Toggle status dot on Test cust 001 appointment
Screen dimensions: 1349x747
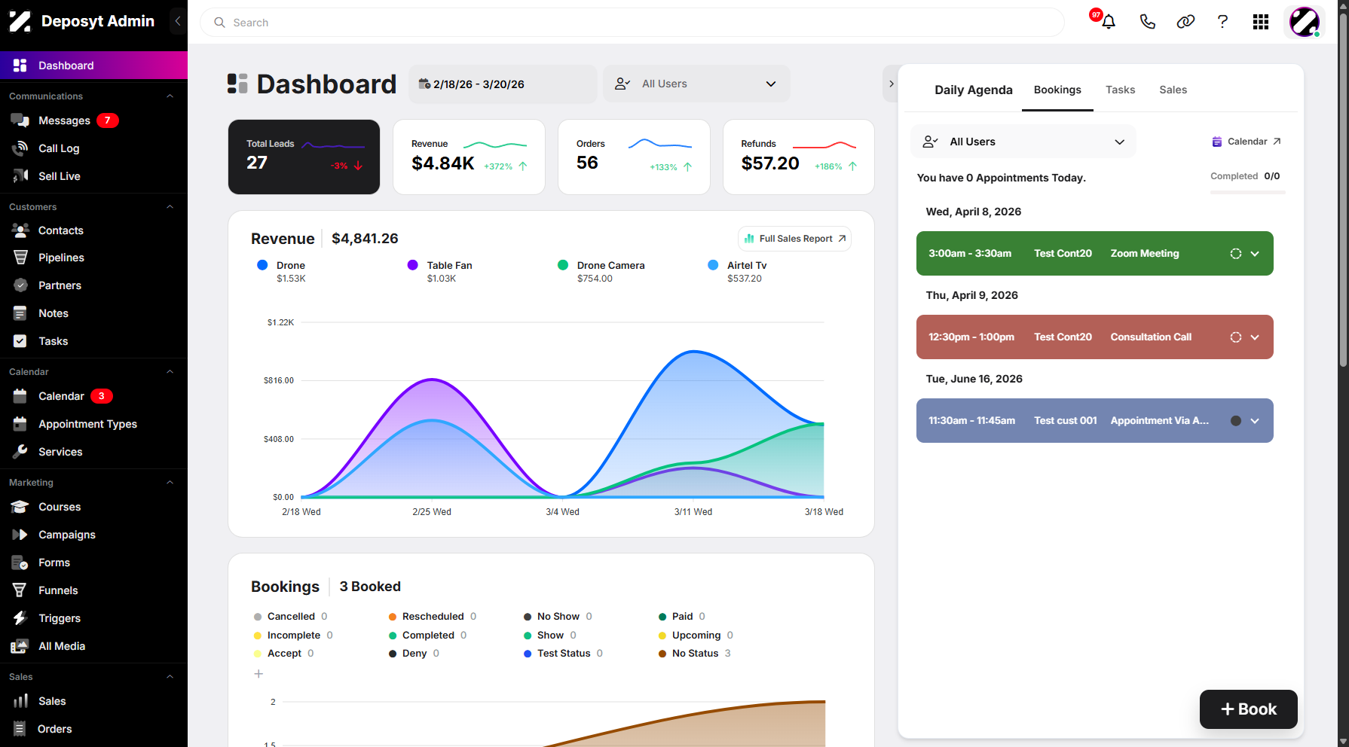(x=1236, y=421)
